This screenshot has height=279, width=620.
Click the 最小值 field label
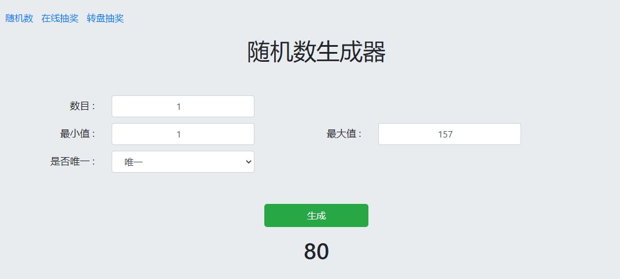(x=77, y=134)
